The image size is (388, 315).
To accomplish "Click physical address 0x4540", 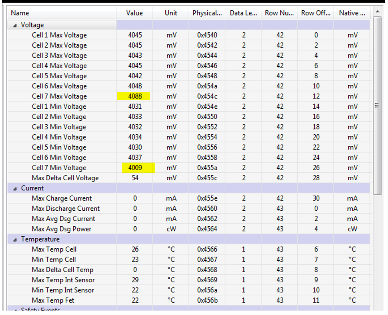I will click(207, 35).
